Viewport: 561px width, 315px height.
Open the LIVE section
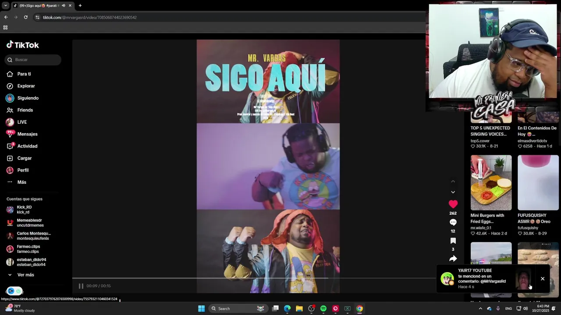pyautogui.click(x=22, y=122)
